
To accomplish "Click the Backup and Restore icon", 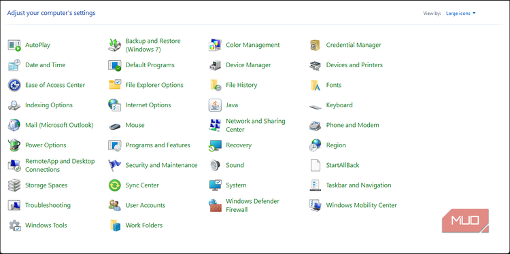I will point(114,45).
